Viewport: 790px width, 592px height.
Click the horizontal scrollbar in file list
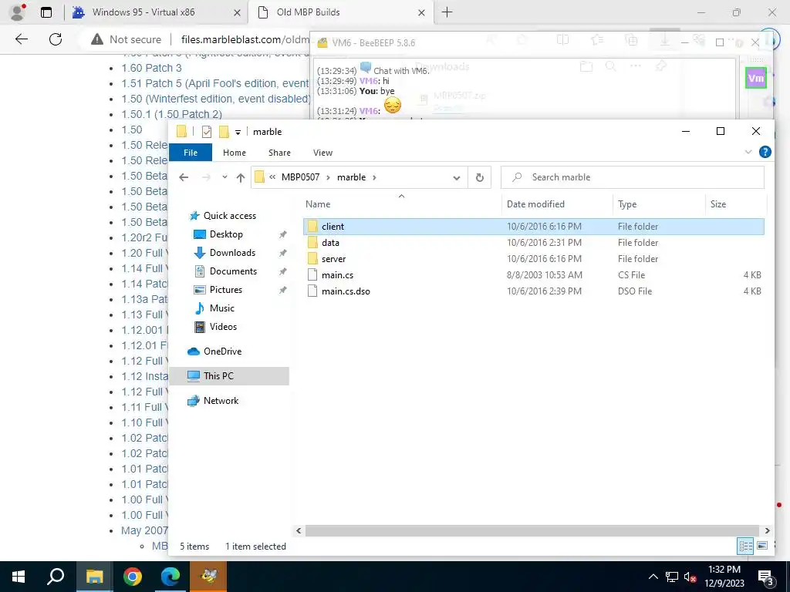532,530
